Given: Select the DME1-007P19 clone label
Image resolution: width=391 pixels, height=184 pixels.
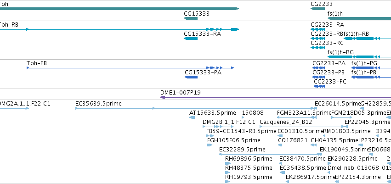Looking at the screenshot, I should coord(180,93).
